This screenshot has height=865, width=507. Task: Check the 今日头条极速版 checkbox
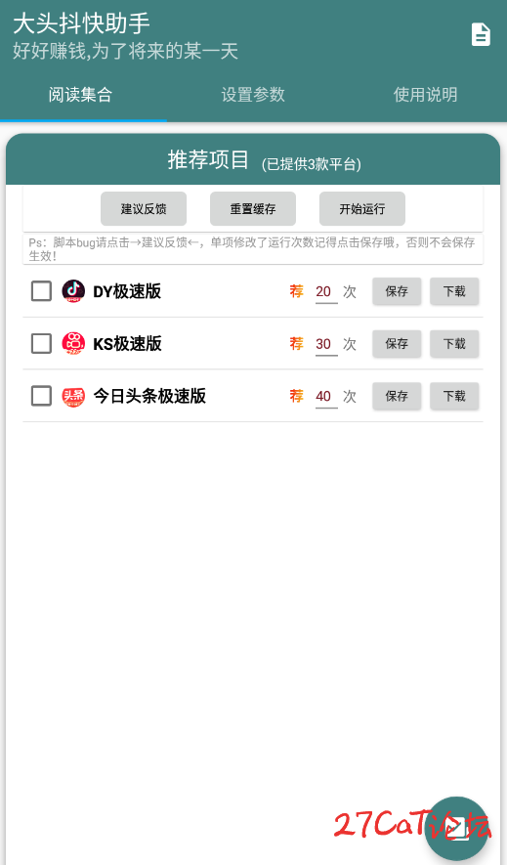[41, 396]
